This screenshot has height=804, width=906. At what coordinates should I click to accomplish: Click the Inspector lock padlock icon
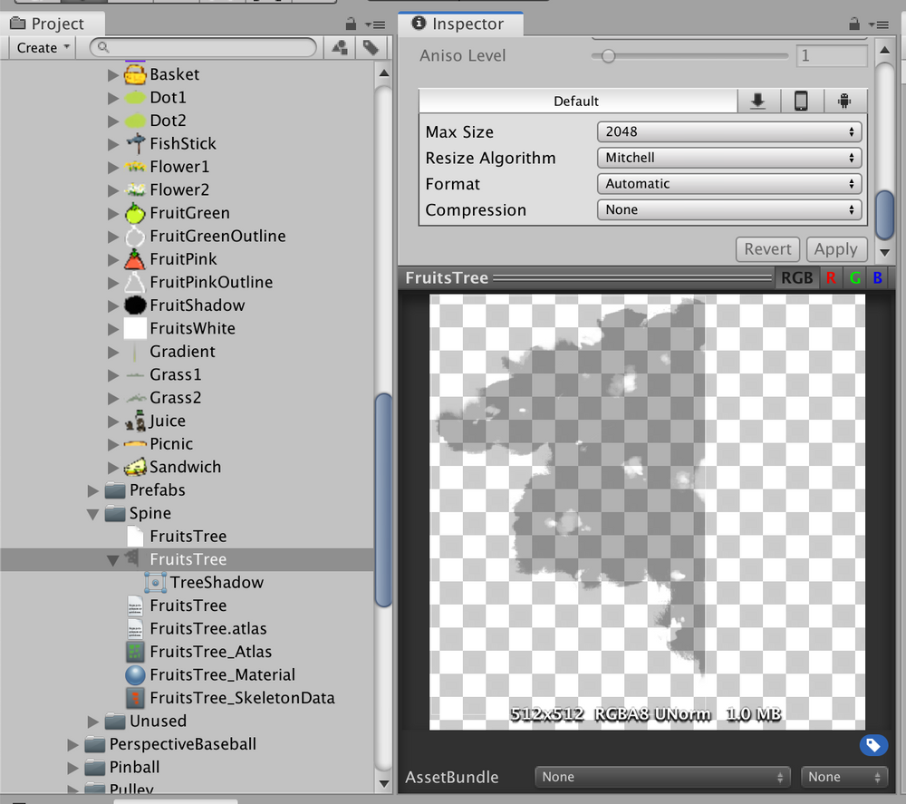coord(853,24)
